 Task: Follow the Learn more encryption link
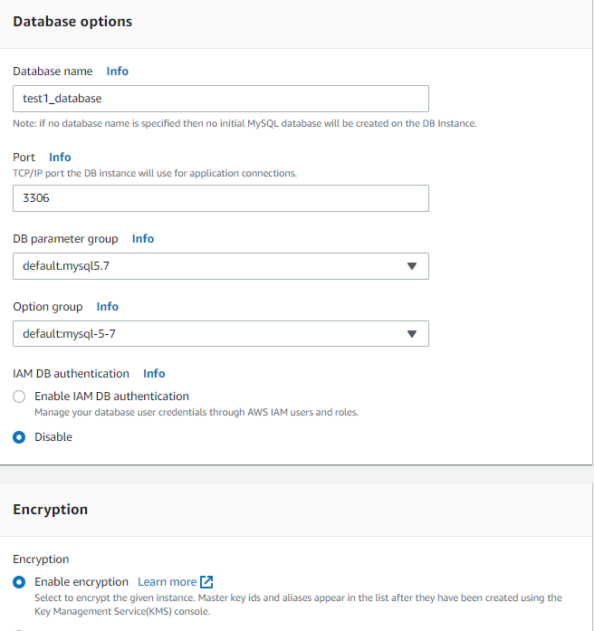click(167, 582)
